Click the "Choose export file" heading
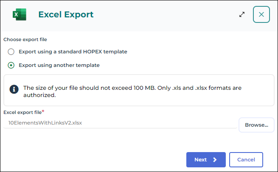The height and width of the screenshot is (172, 278). [25, 39]
